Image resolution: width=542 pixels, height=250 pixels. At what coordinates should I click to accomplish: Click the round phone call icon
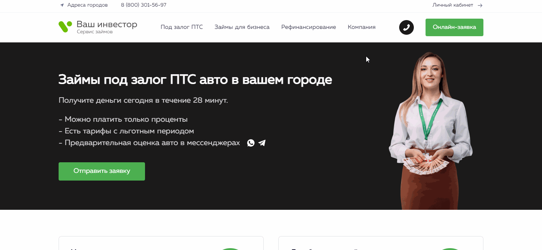[406, 27]
